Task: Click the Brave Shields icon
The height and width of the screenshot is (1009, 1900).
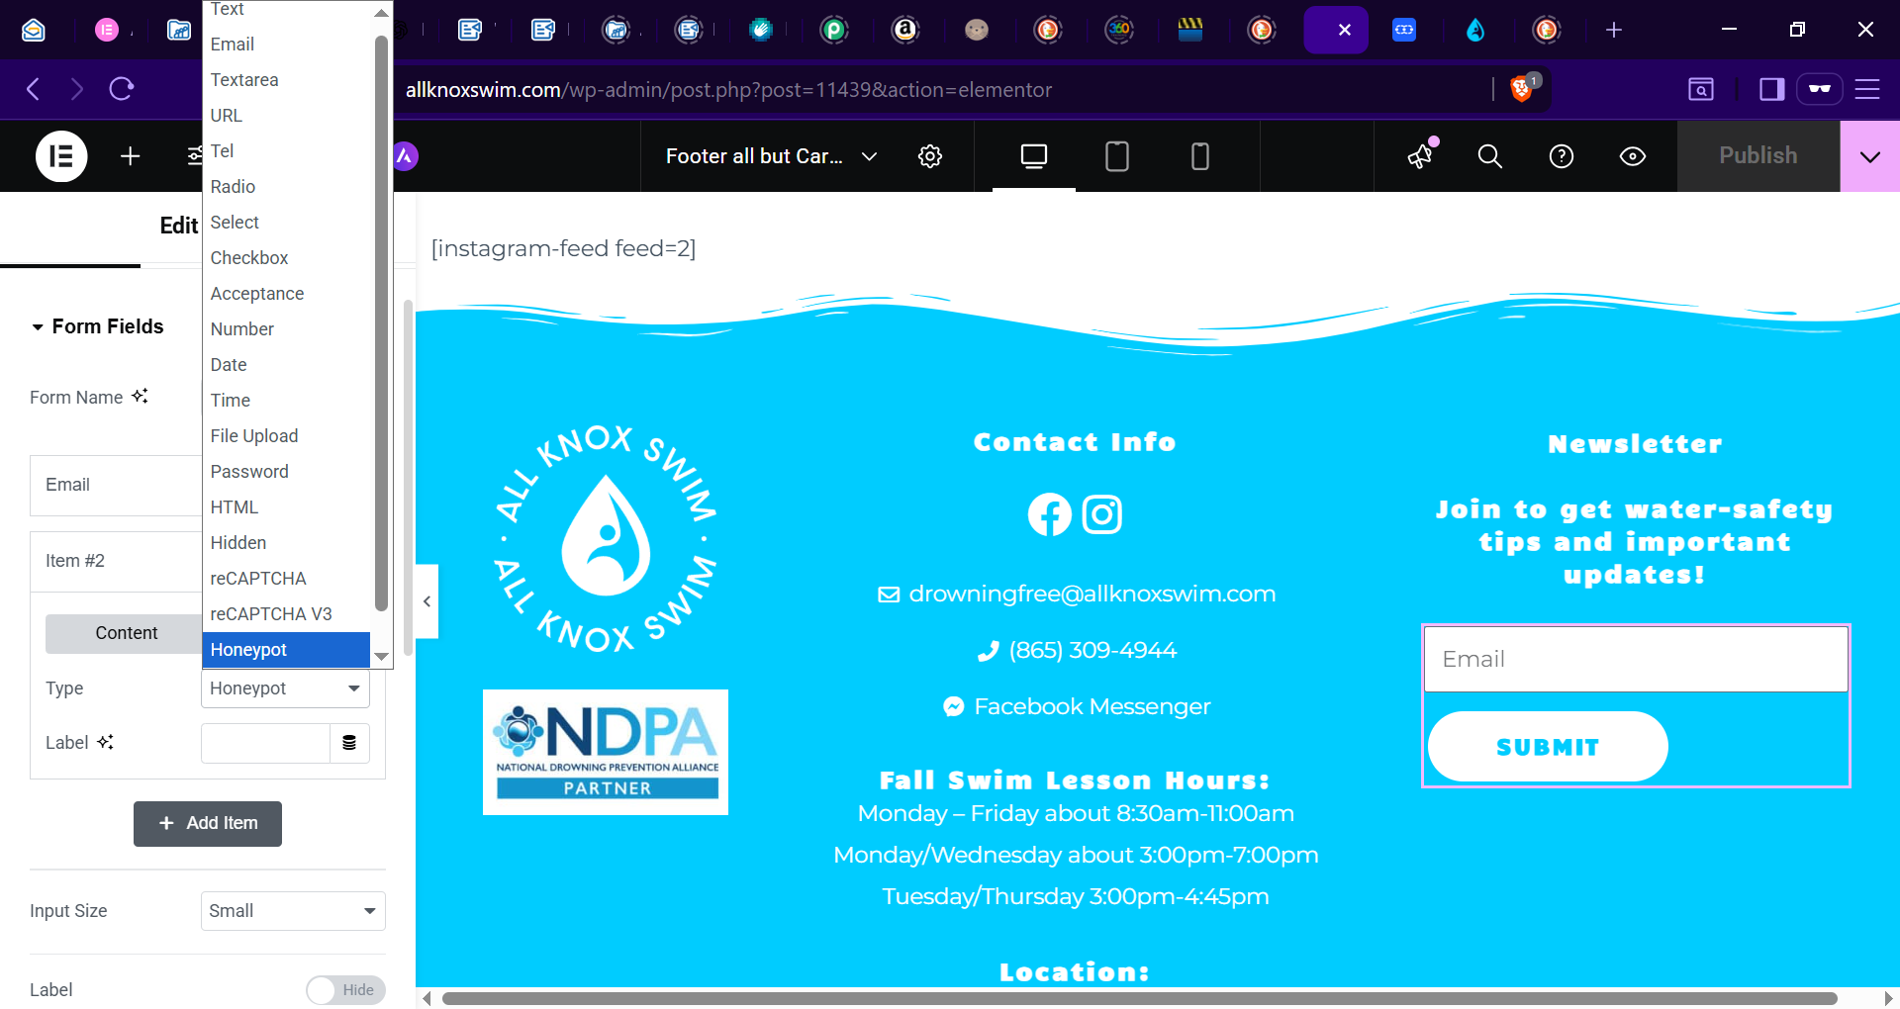Action: 1523,88
